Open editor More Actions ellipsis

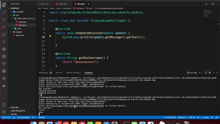click(x=217, y=4)
